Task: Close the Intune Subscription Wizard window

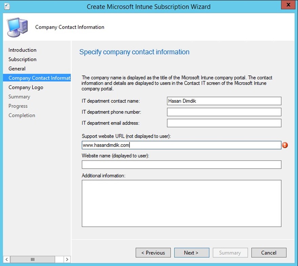Action: (x=288, y=5)
